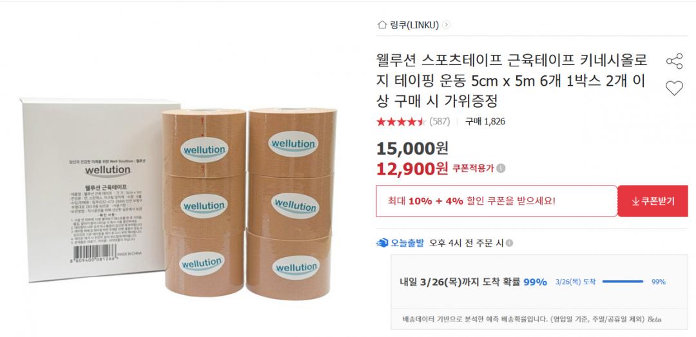Click the 쿠폰받기 coupon download button
The image size is (696, 337).
tap(652, 201)
